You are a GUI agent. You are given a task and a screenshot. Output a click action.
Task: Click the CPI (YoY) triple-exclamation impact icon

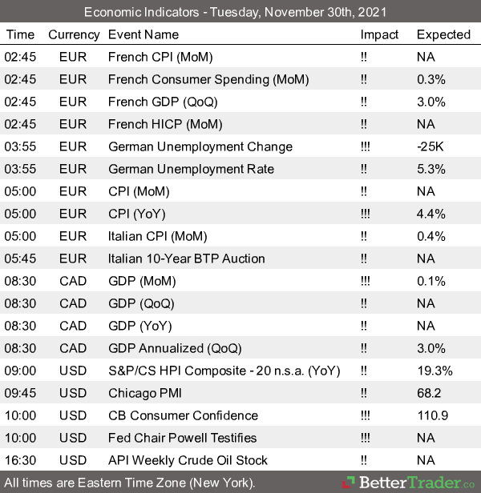(367, 214)
